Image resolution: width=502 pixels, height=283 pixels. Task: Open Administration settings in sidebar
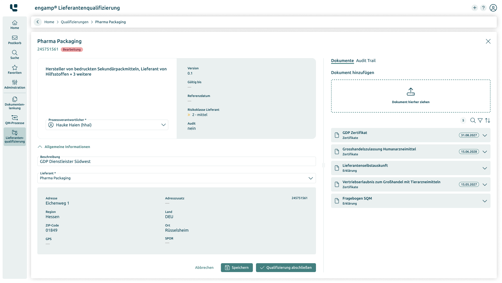tap(15, 84)
